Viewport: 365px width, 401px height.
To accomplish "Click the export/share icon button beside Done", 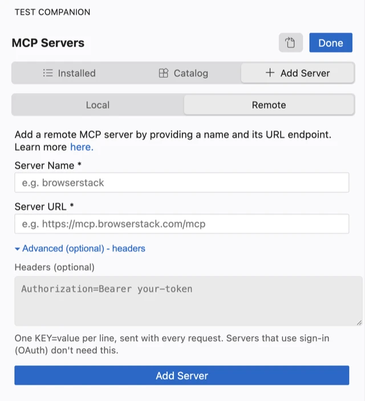I will click(x=291, y=43).
